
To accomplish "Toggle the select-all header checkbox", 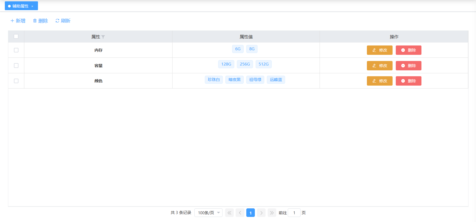I will coord(16,36).
